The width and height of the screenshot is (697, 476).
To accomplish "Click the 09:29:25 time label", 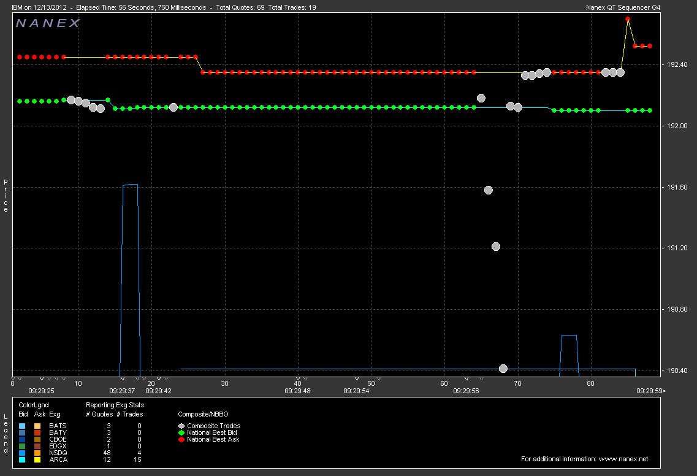I will click(x=41, y=391).
